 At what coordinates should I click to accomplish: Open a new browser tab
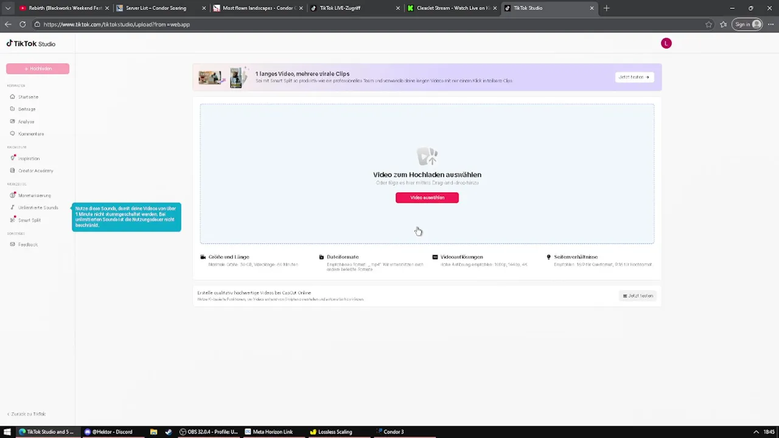coord(606,8)
